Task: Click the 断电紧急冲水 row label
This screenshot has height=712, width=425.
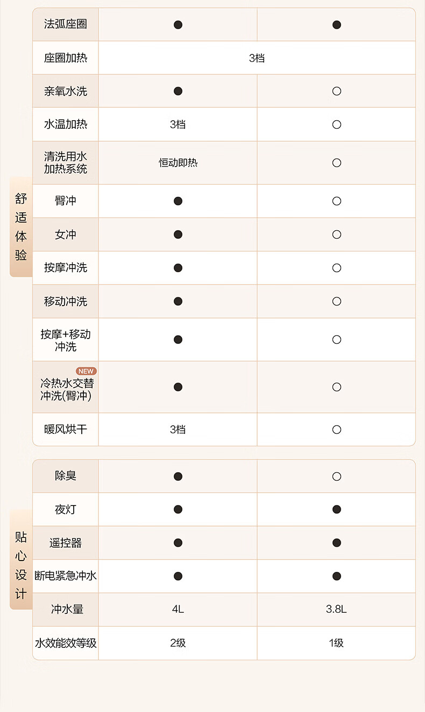Action: pos(66,576)
